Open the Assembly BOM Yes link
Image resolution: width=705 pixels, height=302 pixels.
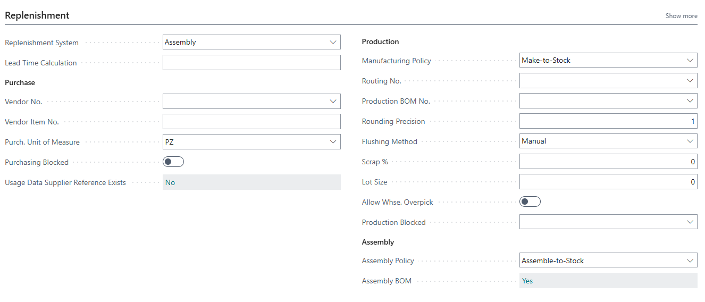pos(527,281)
